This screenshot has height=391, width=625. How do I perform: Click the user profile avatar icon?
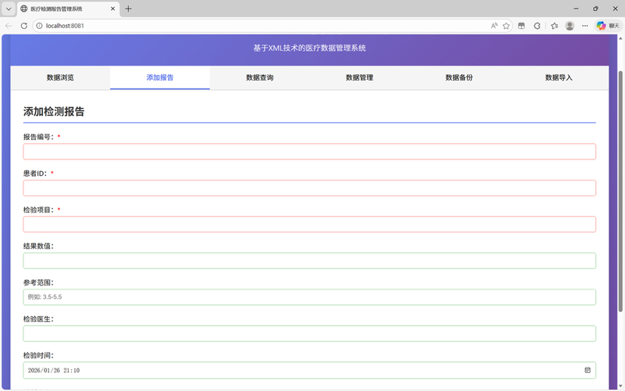570,26
